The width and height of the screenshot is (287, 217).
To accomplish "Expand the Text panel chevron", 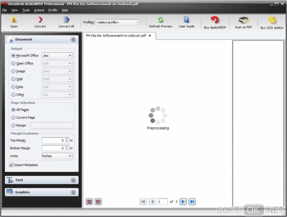I will point(73,180).
